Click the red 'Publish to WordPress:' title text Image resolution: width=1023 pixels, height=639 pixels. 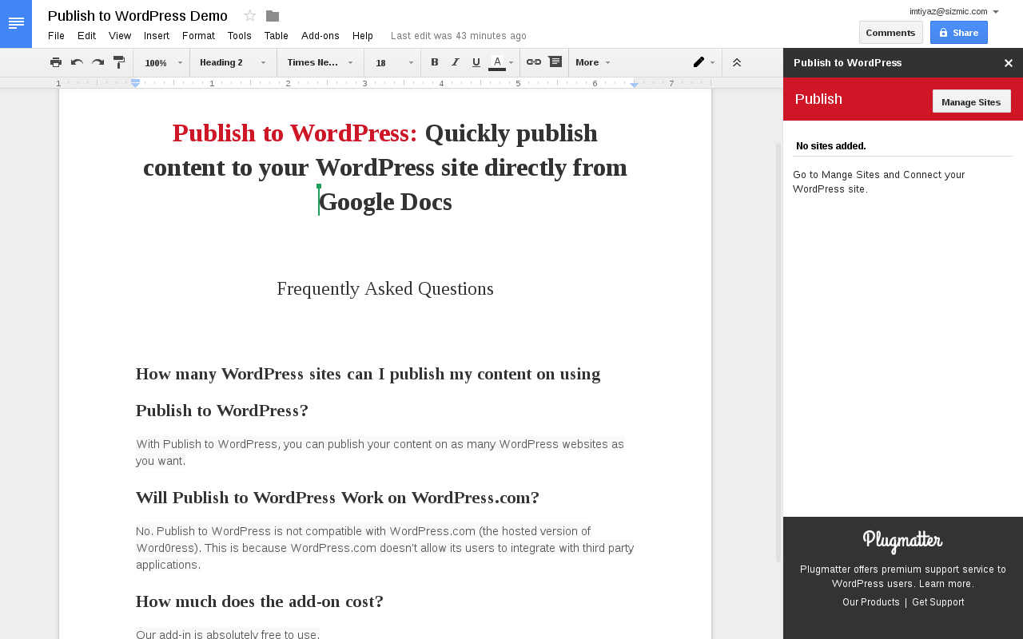(x=295, y=133)
